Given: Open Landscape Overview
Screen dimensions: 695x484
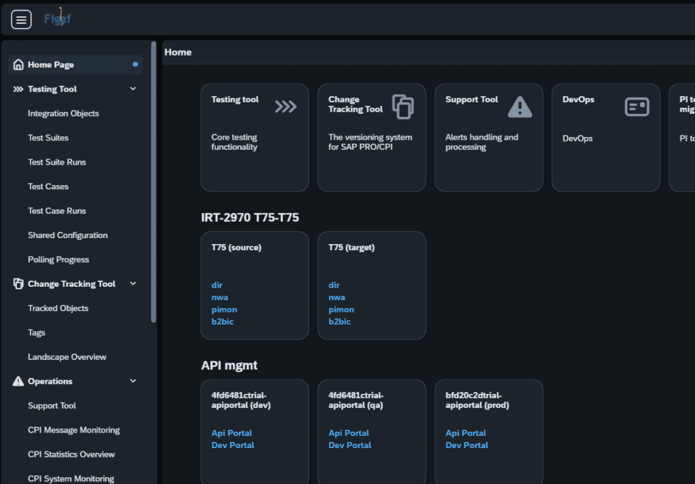Looking at the screenshot, I should click(x=67, y=357).
